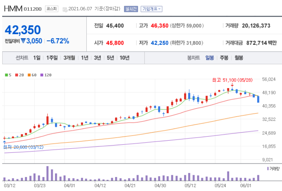Viewport: 282px width, 191px height.
Task: Click the 고가 value 46,350
Action: (159, 26)
